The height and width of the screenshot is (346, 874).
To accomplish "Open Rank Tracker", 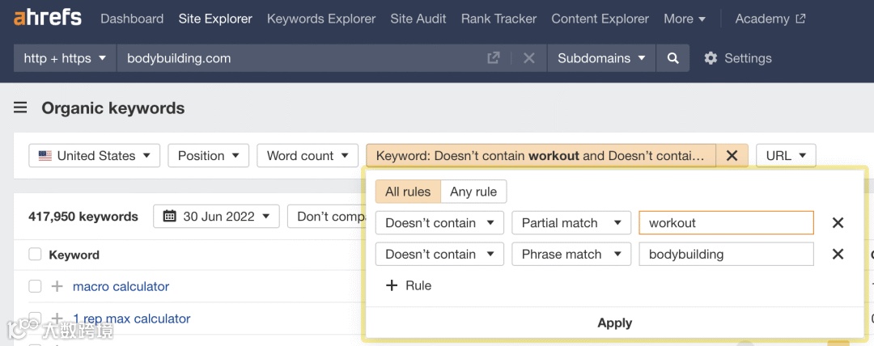I will tap(499, 19).
